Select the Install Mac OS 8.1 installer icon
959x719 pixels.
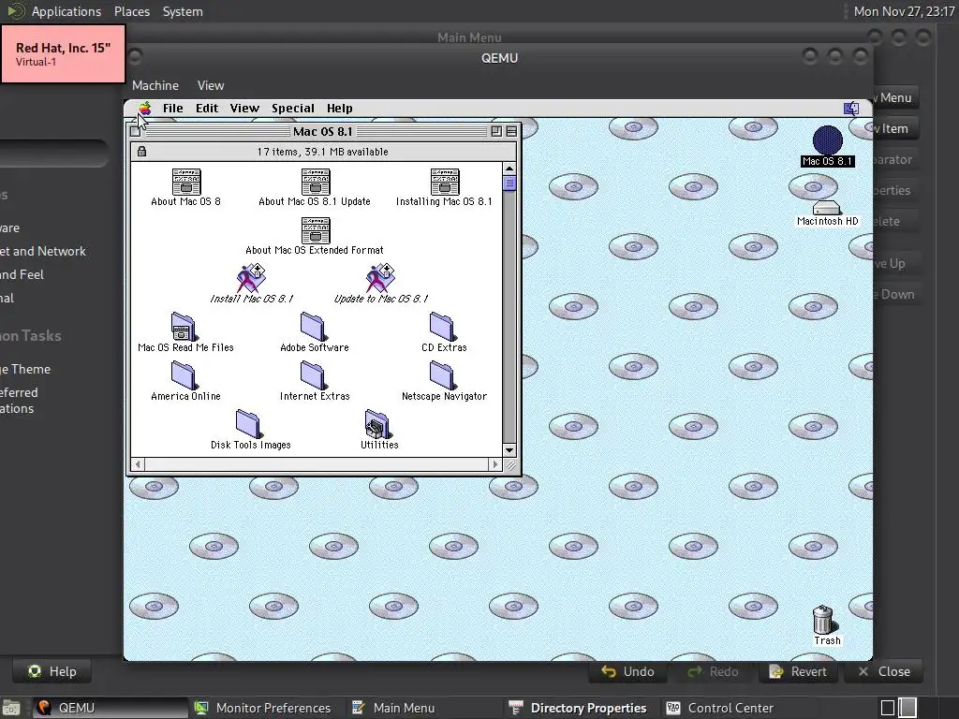251,278
